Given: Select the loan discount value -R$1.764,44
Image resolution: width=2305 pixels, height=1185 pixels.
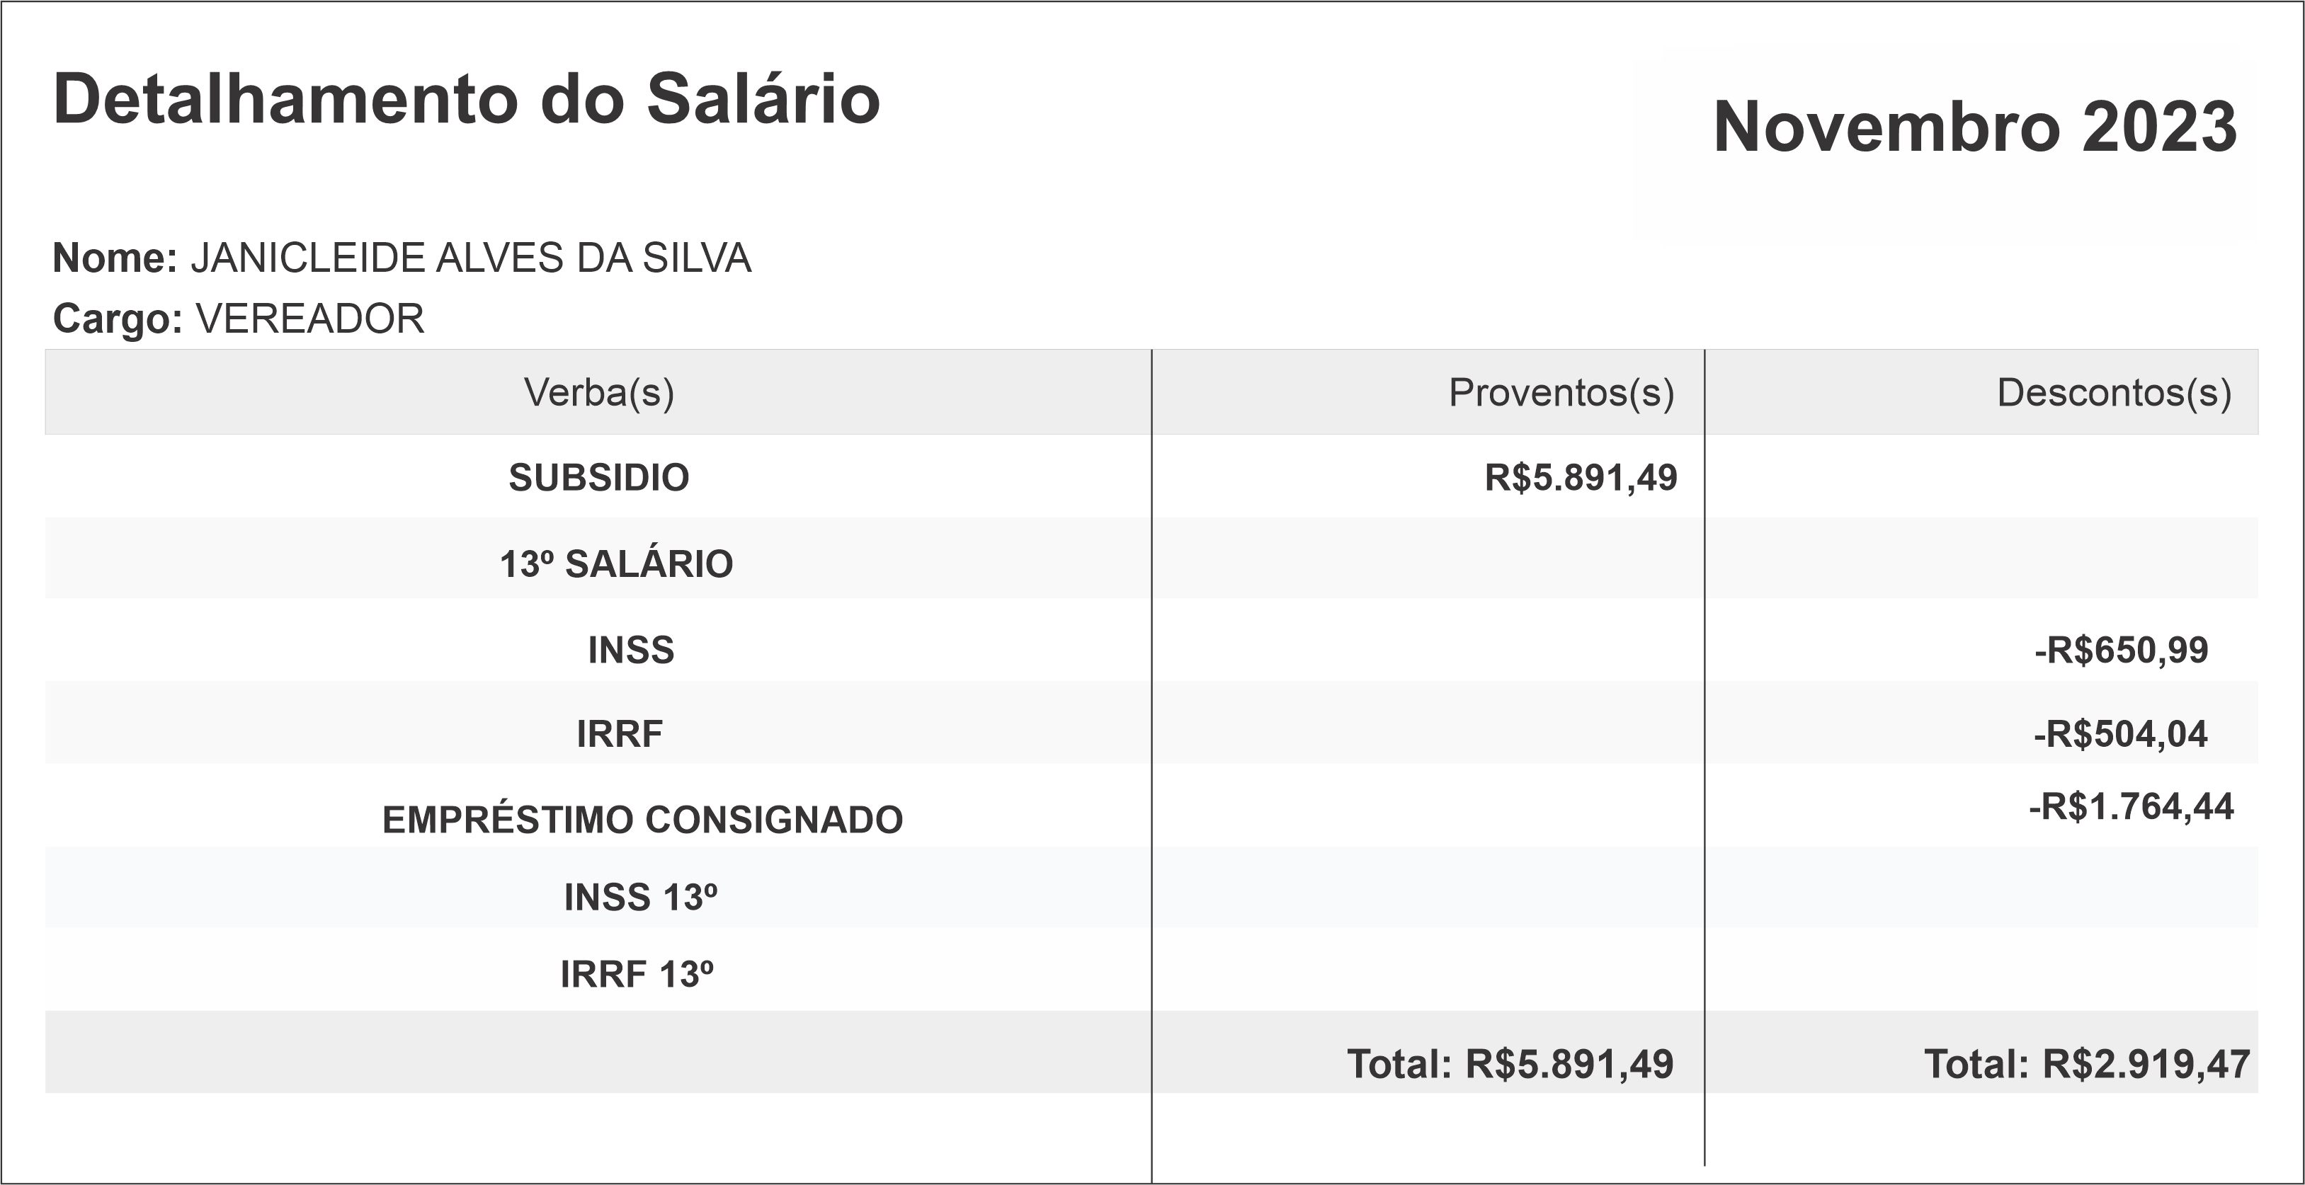Looking at the screenshot, I should 2131,807.
